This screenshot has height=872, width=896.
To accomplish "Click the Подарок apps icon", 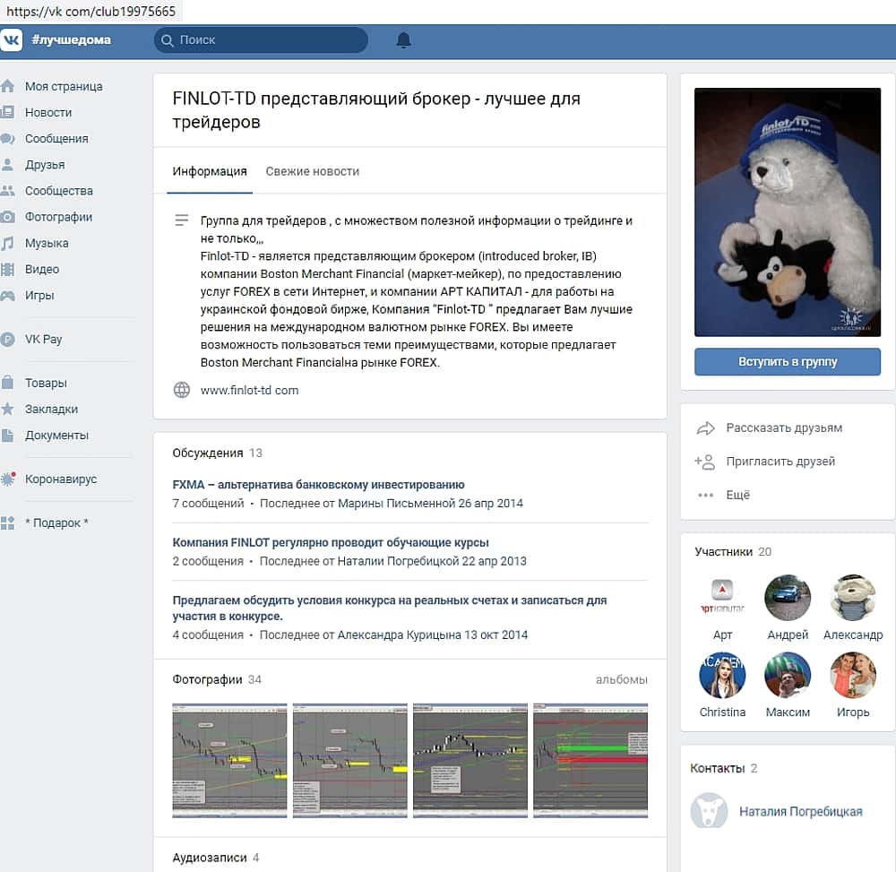I will coord(7,522).
